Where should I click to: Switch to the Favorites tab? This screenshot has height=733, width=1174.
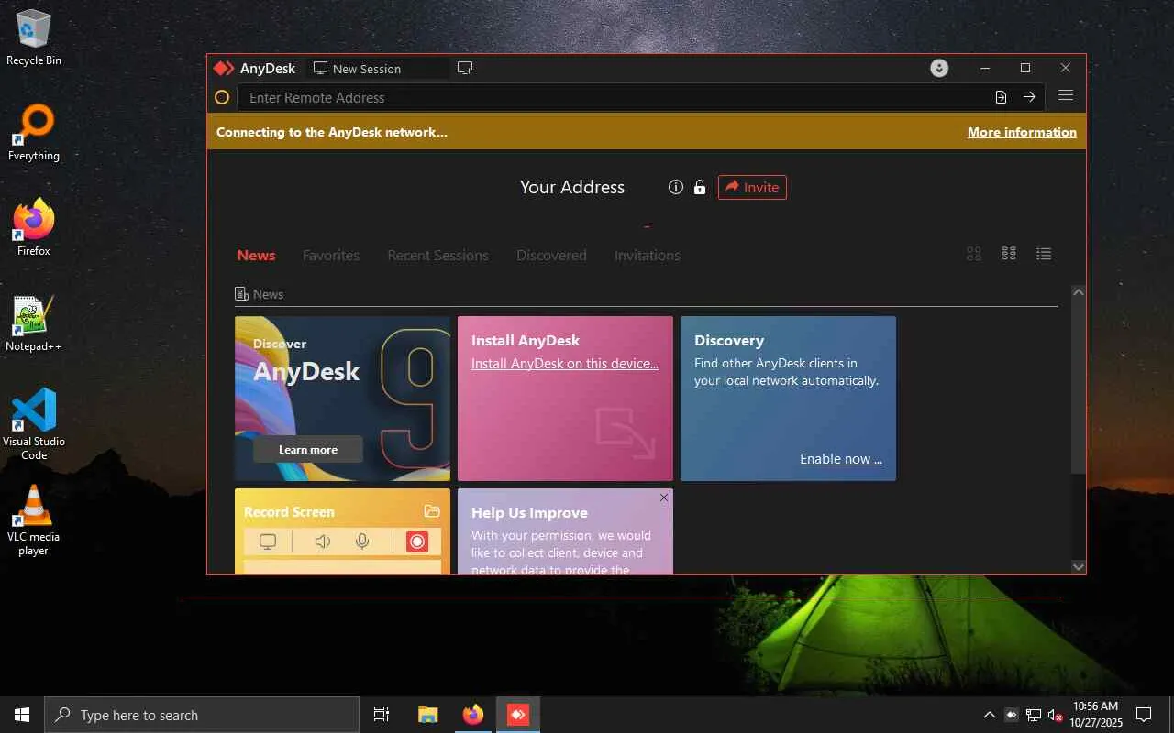[331, 255]
